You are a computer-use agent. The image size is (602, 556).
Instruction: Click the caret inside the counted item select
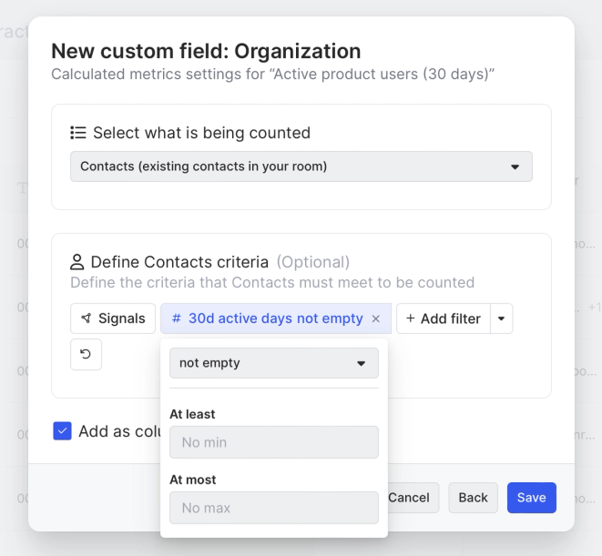tap(515, 167)
